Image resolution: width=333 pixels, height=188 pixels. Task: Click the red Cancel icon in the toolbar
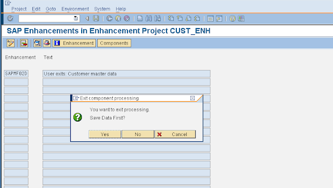127,19
